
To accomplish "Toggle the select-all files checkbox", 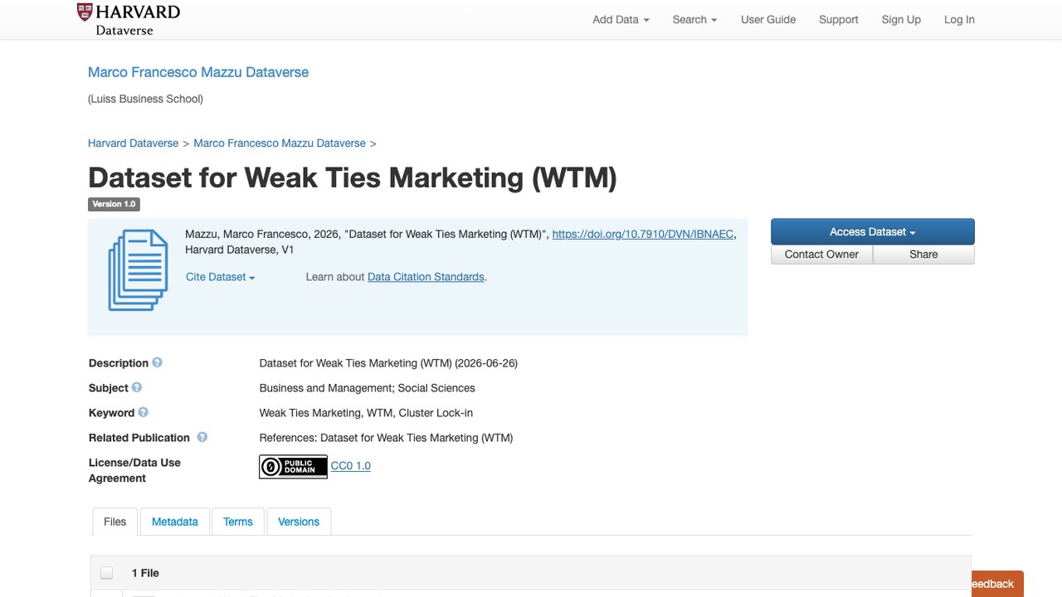I will [106, 573].
